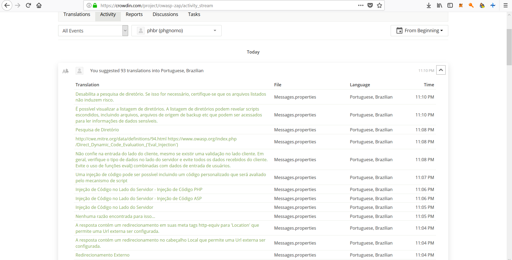The height and width of the screenshot is (260, 512).
Task: Show site information icon in address bar
Action: pyautogui.click(x=89, y=5)
